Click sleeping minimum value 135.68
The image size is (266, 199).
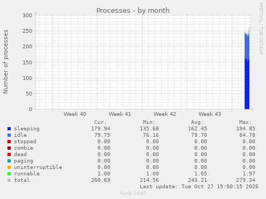point(149,129)
